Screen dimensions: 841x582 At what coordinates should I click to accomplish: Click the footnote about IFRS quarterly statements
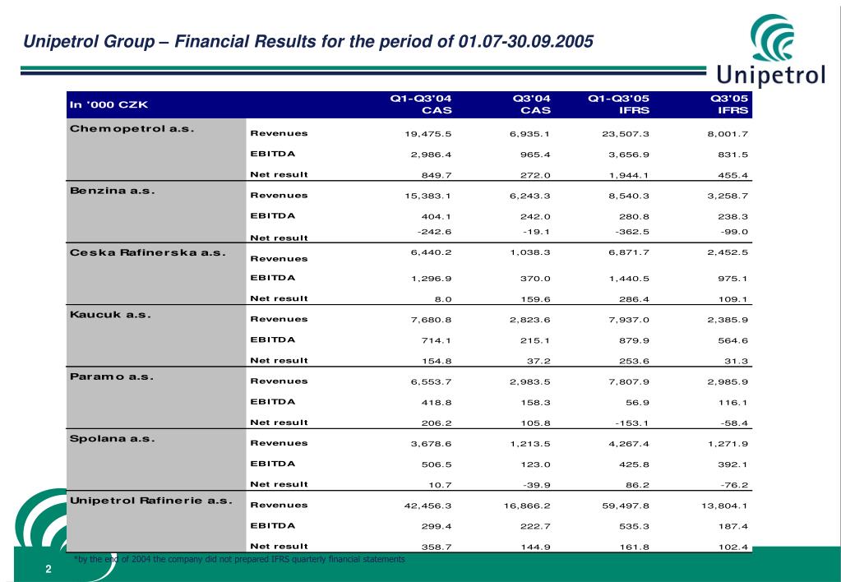[x=239, y=560]
